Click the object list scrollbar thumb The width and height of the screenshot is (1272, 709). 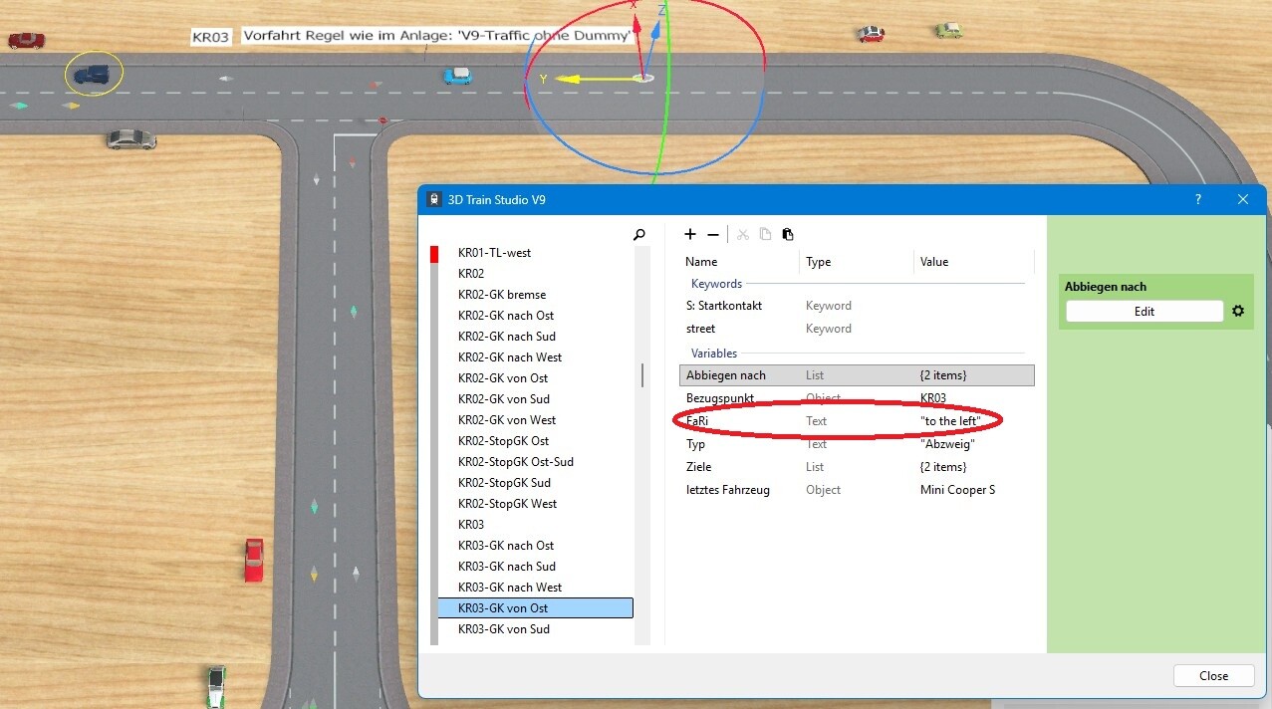click(642, 375)
